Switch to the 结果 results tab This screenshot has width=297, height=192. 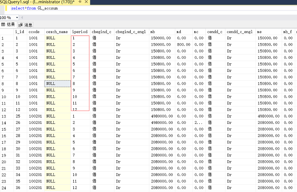[8, 25]
